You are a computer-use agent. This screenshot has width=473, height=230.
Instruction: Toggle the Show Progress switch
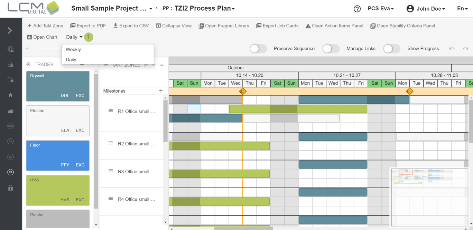391,49
